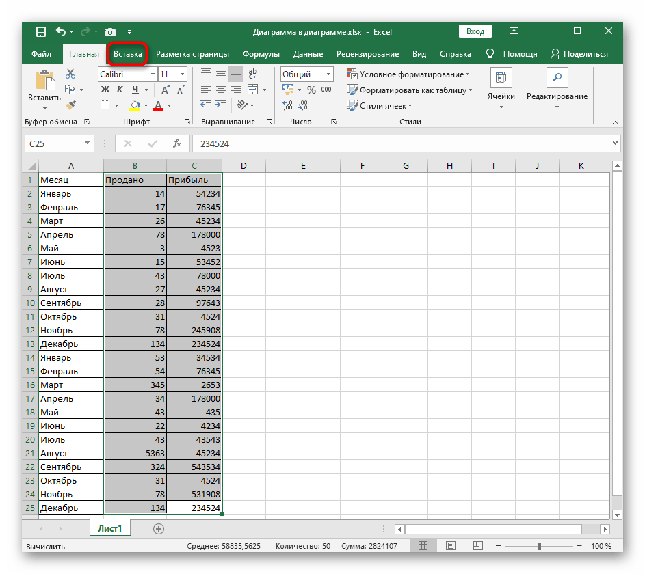
Task: Decrease decimal places
Action: 303,106
